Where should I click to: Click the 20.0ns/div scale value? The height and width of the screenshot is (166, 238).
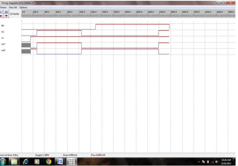(x=14, y=14)
